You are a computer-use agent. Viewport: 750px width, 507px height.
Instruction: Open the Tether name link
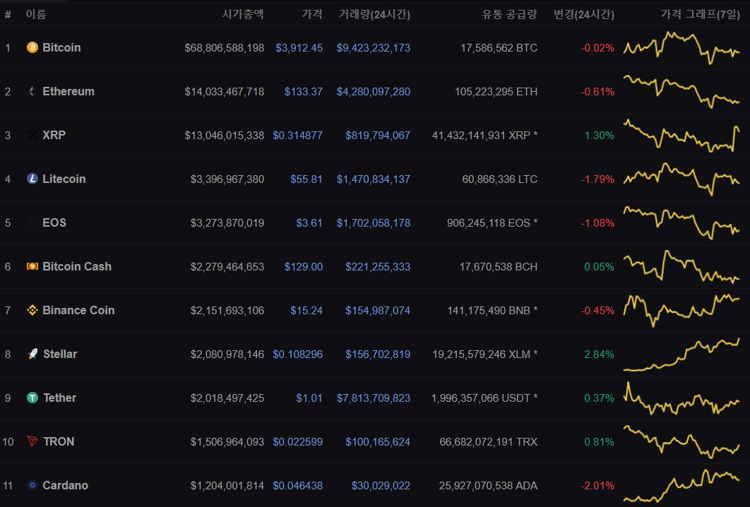pyautogui.click(x=60, y=398)
